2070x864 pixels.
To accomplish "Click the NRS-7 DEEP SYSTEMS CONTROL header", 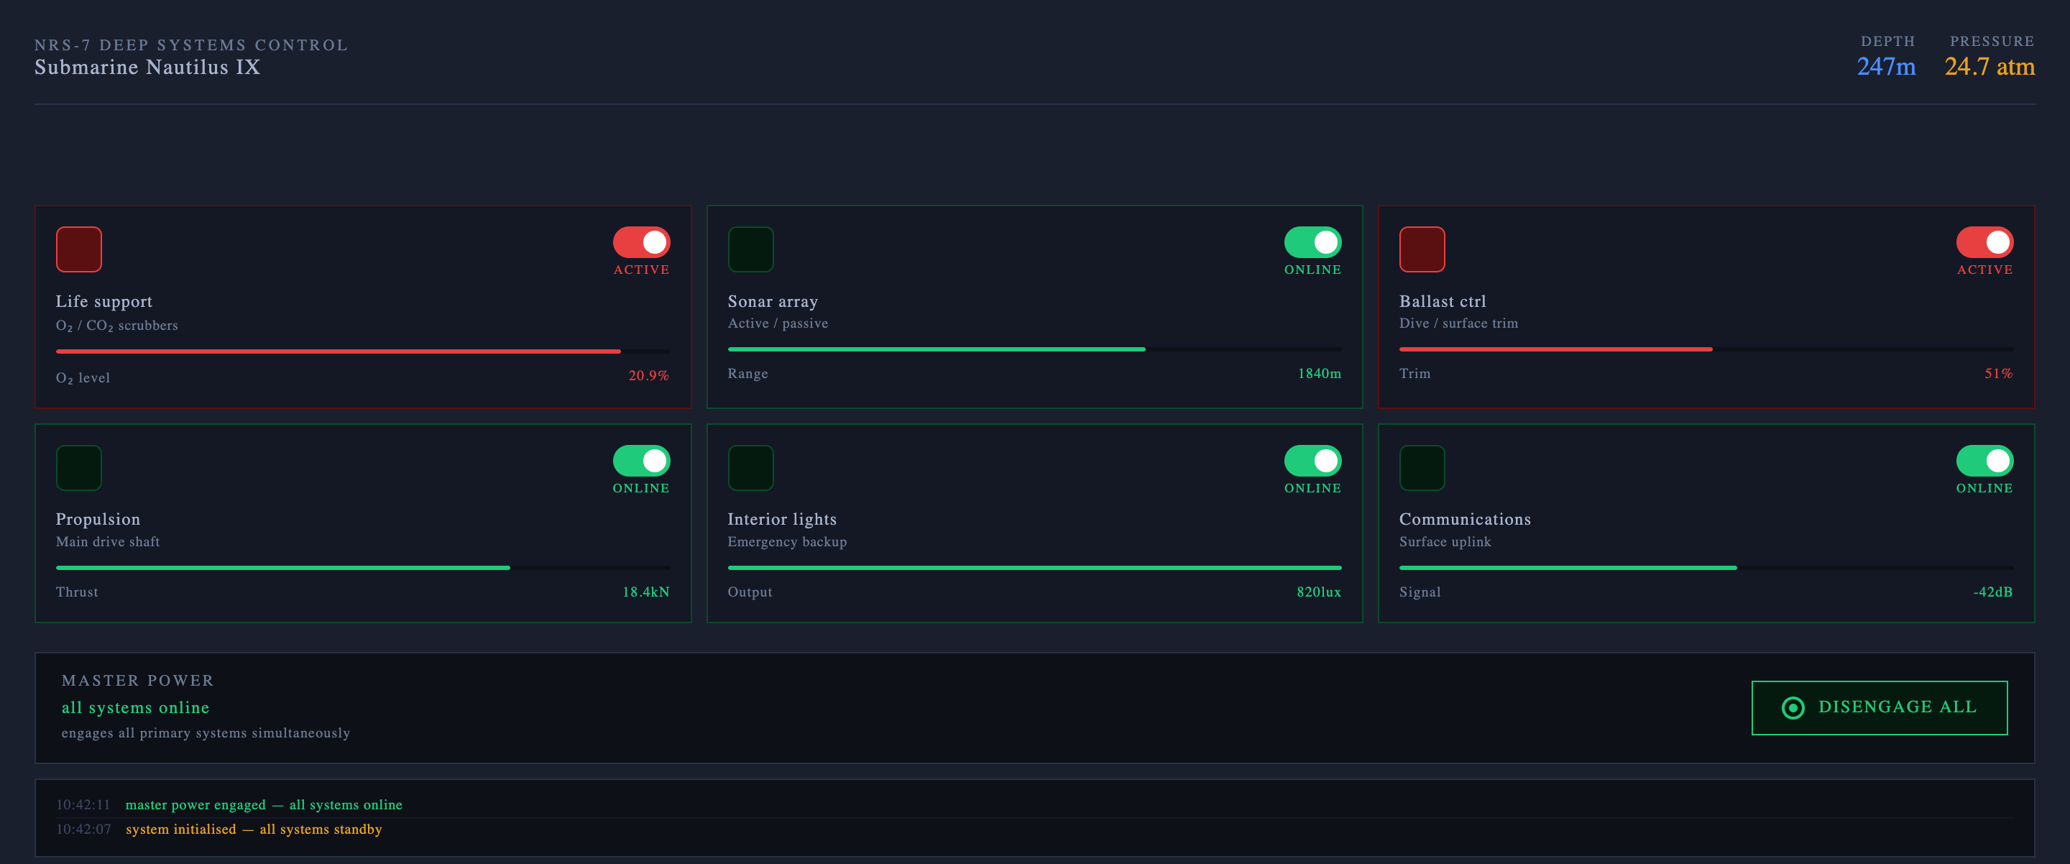I will (x=191, y=45).
